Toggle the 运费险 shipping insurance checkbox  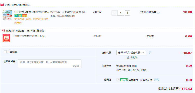pos(118,80)
